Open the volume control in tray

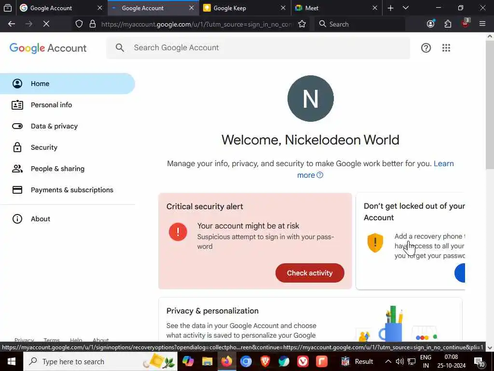[x=400, y=361]
